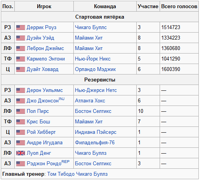The image size is (200, 180).
Task: Click the UK flag beside Луол Денг
Action: (21, 153)
